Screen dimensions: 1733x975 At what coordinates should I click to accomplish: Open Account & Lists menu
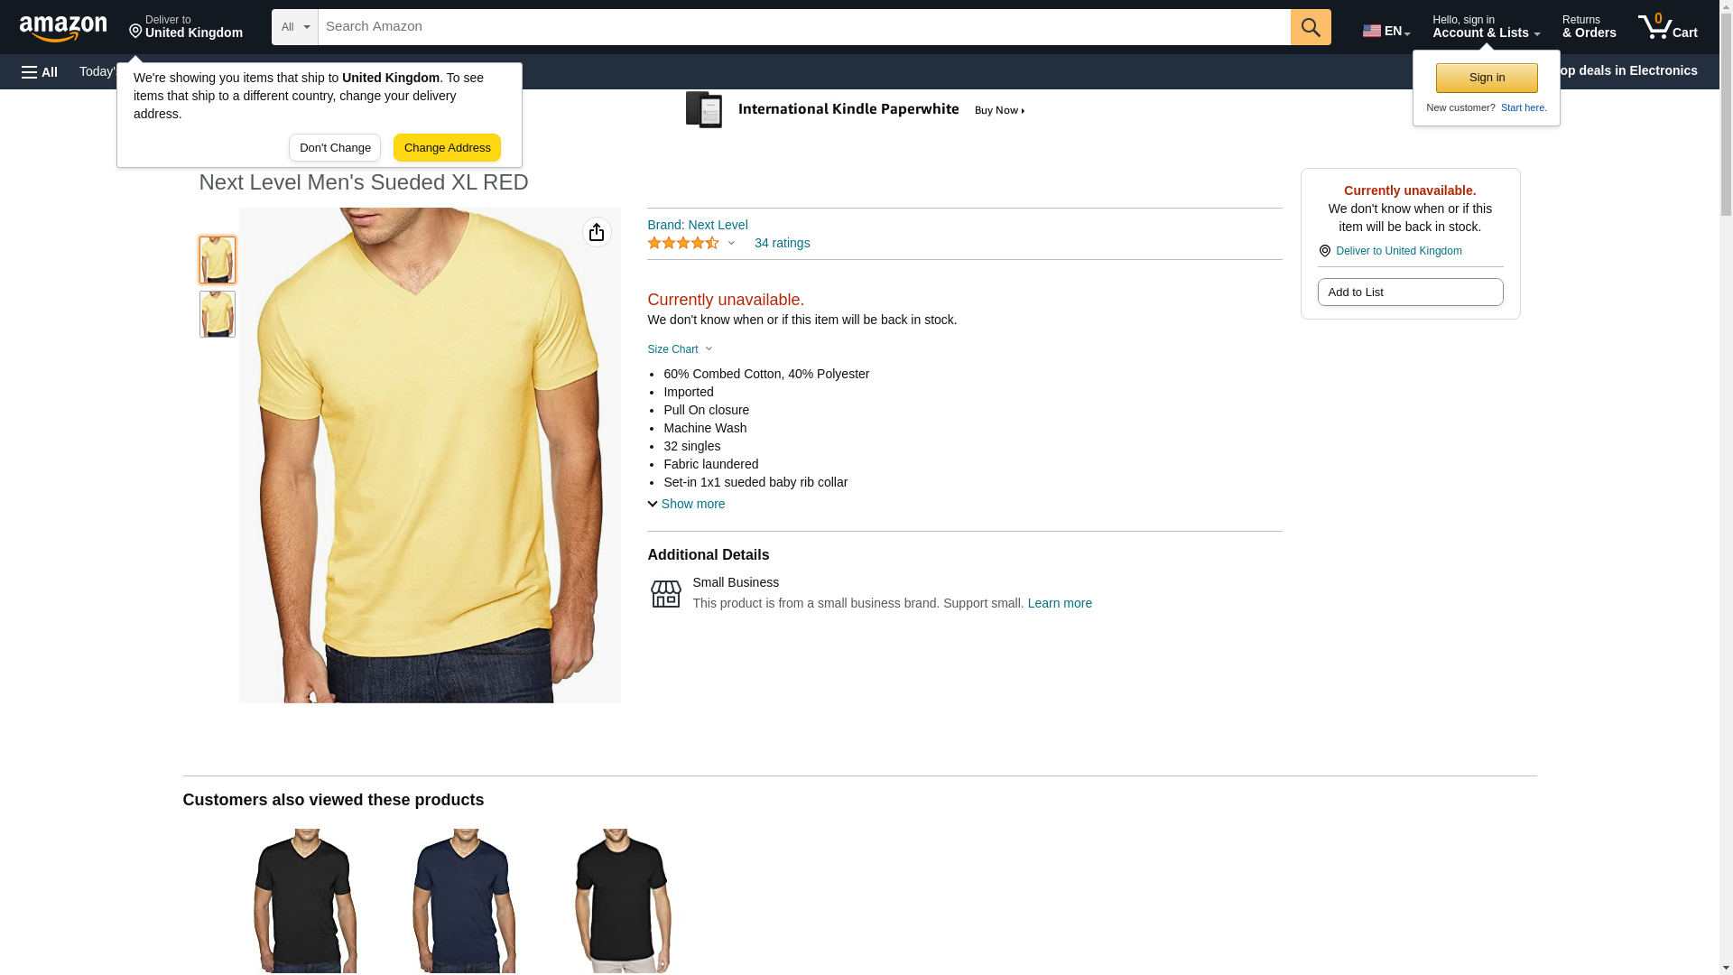point(1486,27)
